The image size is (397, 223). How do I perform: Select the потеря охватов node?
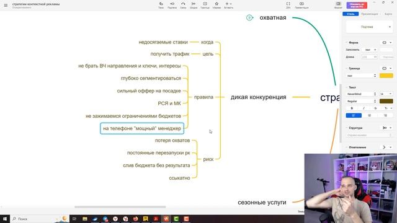(x=172, y=141)
